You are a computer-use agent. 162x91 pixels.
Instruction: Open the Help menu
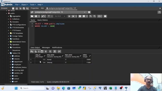tap(40, 5)
